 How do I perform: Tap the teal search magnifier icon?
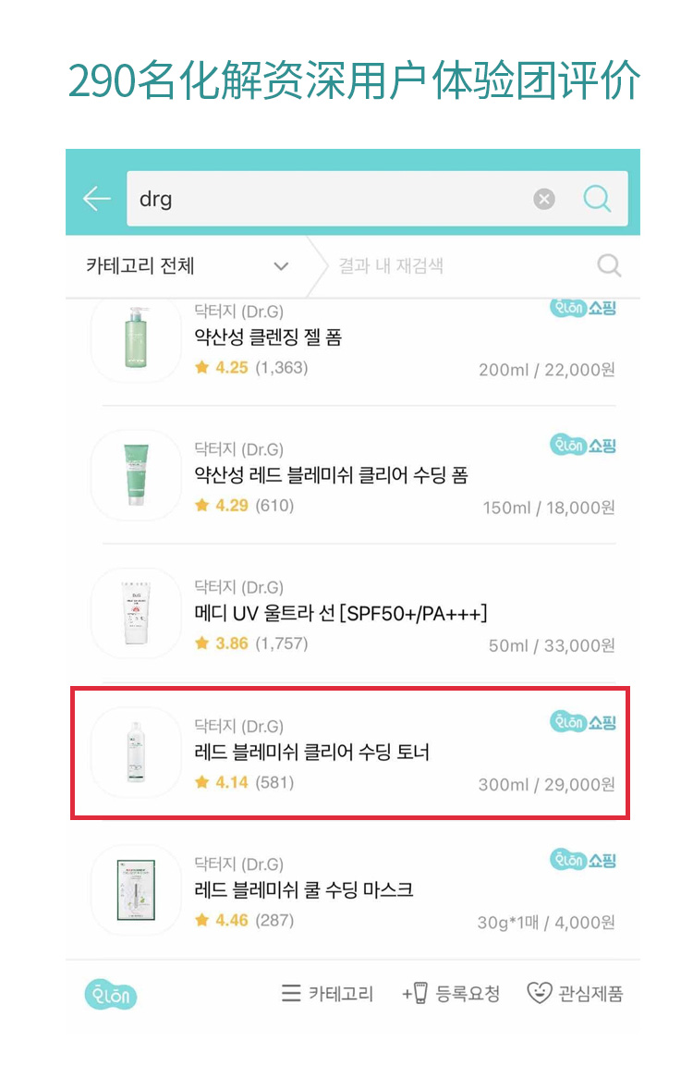click(597, 199)
